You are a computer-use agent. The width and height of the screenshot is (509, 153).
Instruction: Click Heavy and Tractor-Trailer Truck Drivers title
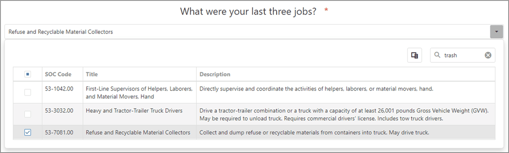134,111
